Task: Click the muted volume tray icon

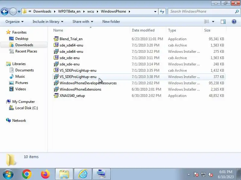Action: pyautogui.click(x=210, y=174)
